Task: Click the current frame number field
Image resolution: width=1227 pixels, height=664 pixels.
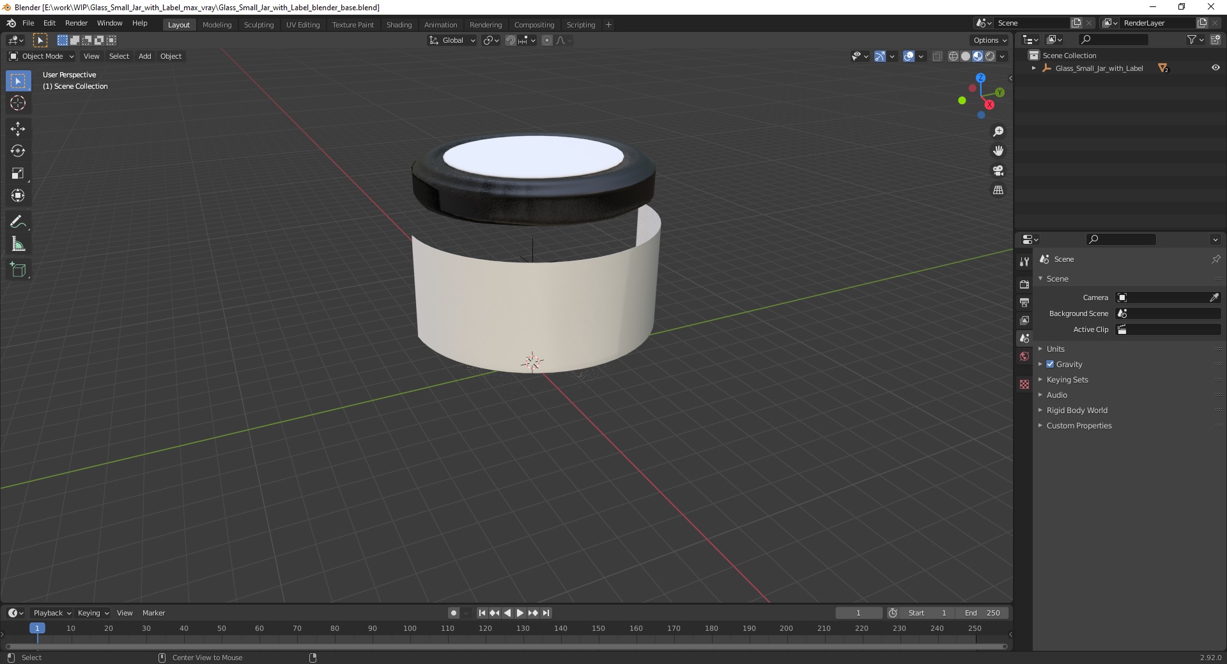Action: tap(858, 613)
